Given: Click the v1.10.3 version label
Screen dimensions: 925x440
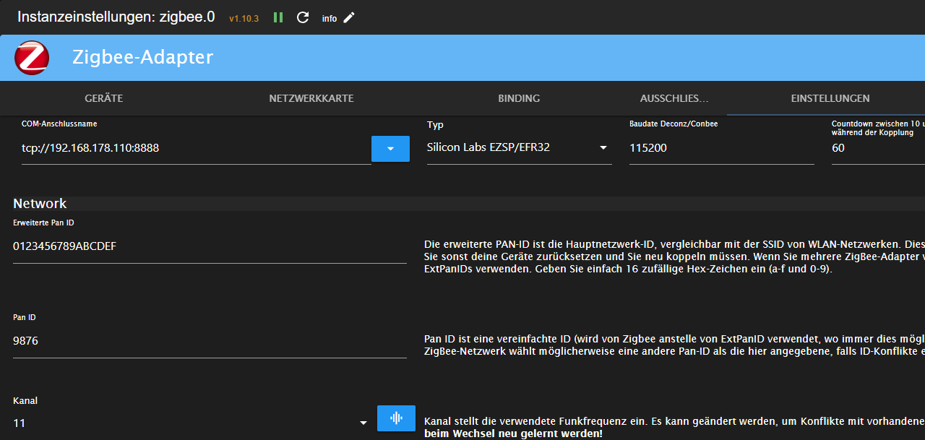Looking at the screenshot, I should [244, 19].
